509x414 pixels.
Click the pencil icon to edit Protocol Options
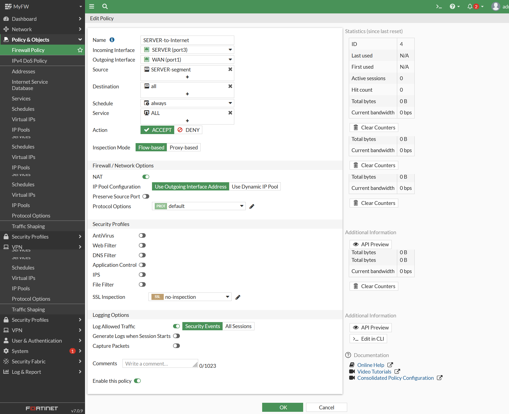click(x=252, y=207)
